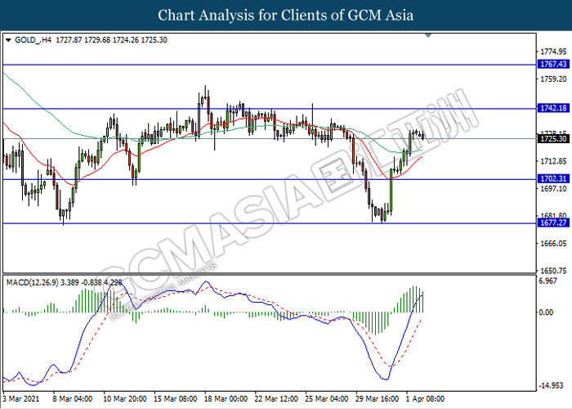
Task: Open the chart dropdown triangle beside GOLD_,H4
Action: (x=8, y=40)
